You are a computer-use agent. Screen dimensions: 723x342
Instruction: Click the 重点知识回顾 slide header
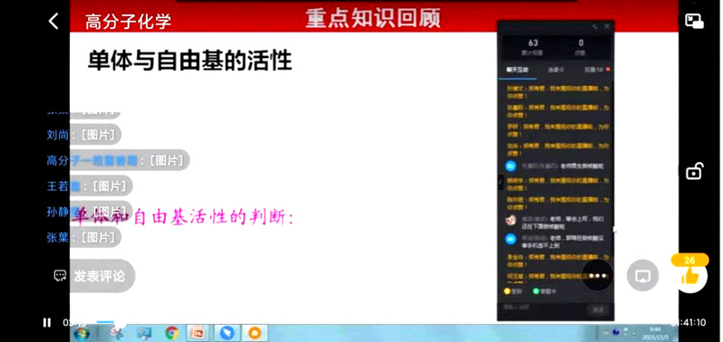click(x=372, y=17)
